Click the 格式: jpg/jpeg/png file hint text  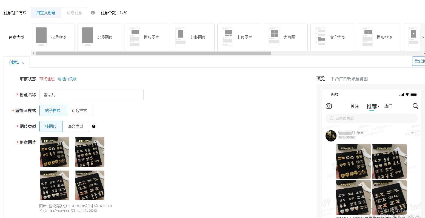click(x=68, y=211)
